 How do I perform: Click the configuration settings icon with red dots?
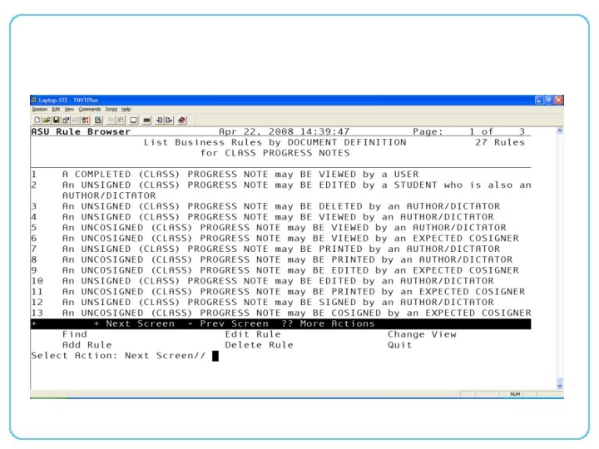click(x=86, y=121)
